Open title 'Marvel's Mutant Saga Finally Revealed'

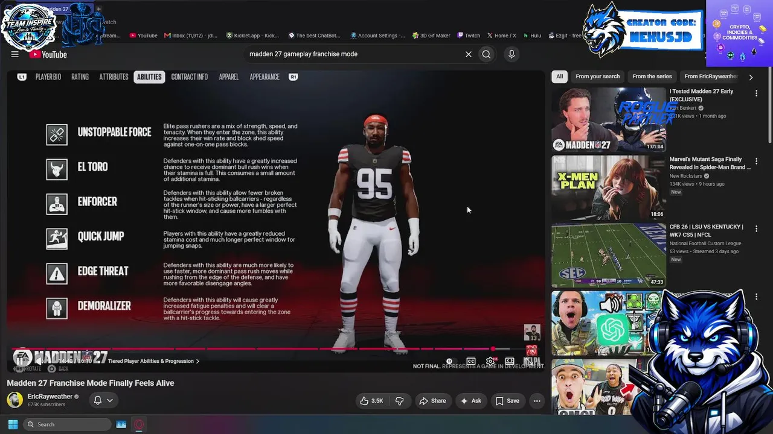pyautogui.click(x=710, y=163)
